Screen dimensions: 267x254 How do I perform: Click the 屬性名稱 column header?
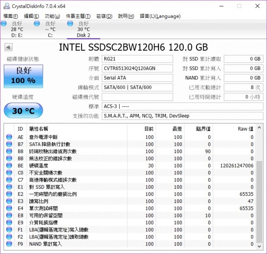77,129
